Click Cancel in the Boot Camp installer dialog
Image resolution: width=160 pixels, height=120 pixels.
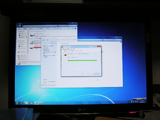(x=97, y=74)
